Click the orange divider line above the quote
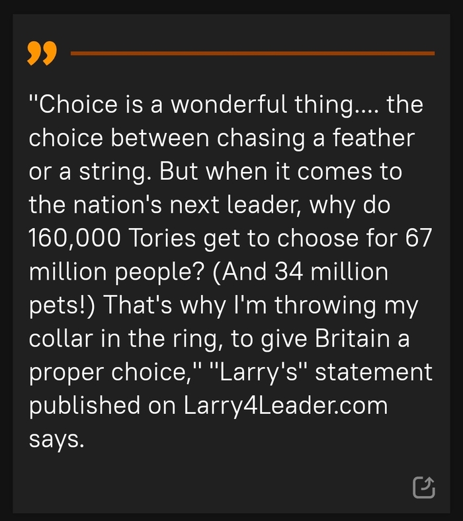Image resolution: width=463 pixels, height=521 pixels. (x=252, y=53)
